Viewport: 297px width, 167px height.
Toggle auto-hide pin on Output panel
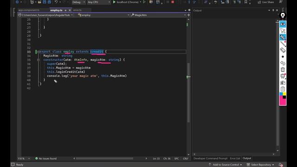273,10
